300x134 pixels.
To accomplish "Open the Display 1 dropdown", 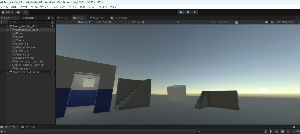I will (86, 22).
